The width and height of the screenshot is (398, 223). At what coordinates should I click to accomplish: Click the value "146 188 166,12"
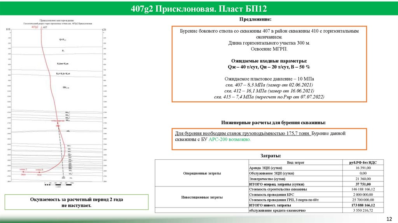[363, 189]
